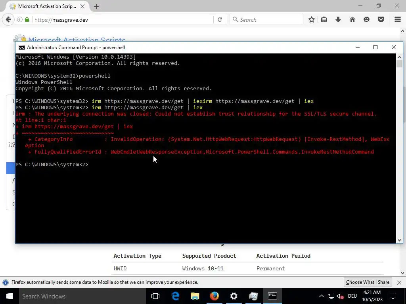Click the last PS C:\WINDOWS\system32> prompt
Screen dimensions: 406x304
pos(52,165)
